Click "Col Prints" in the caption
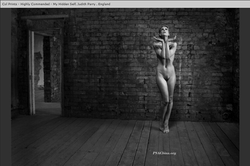This screenshot has height=166, width=250. point(10,4)
